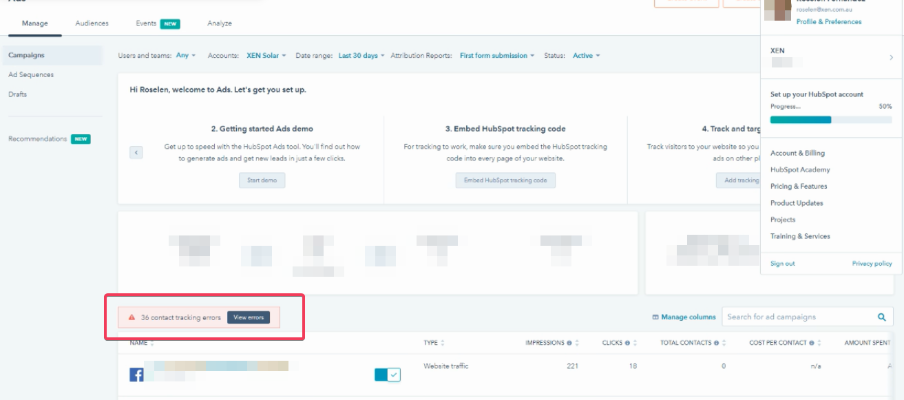Image resolution: width=904 pixels, height=400 pixels.
Task: Click the 50% progress label
Action: [885, 107]
